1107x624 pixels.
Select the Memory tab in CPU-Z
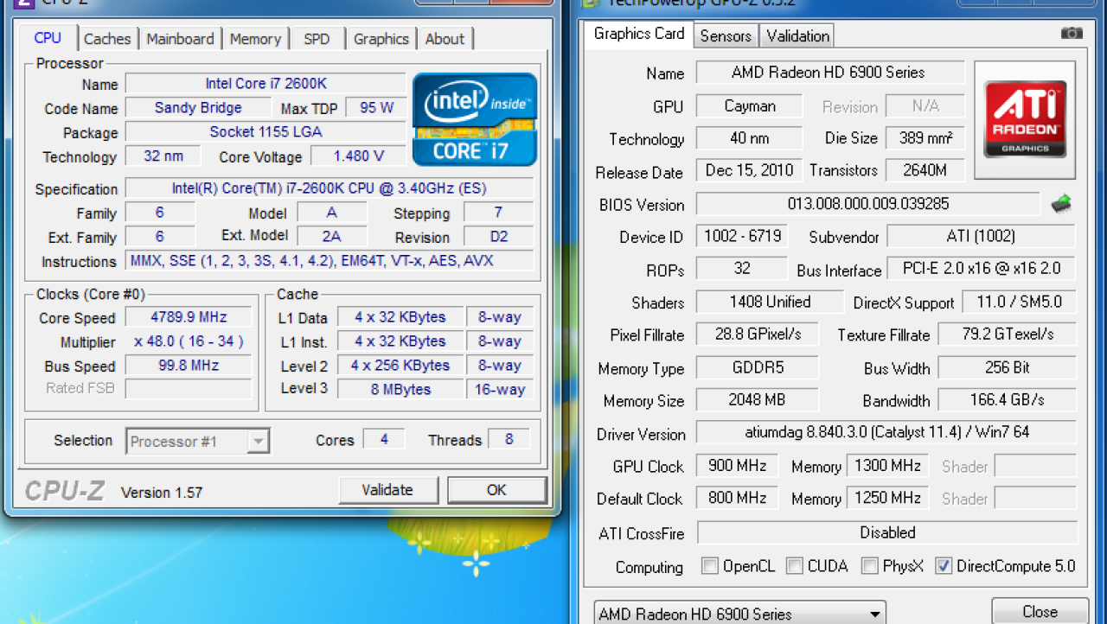(255, 39)
